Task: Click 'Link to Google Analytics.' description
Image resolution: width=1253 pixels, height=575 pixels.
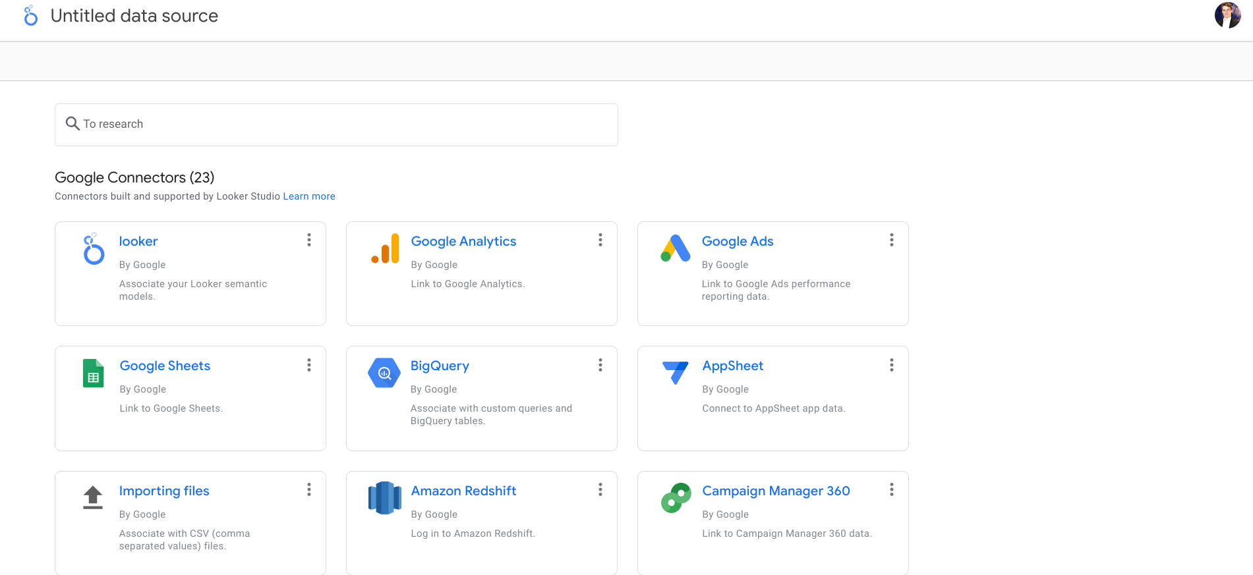Action: click(468, 284)
